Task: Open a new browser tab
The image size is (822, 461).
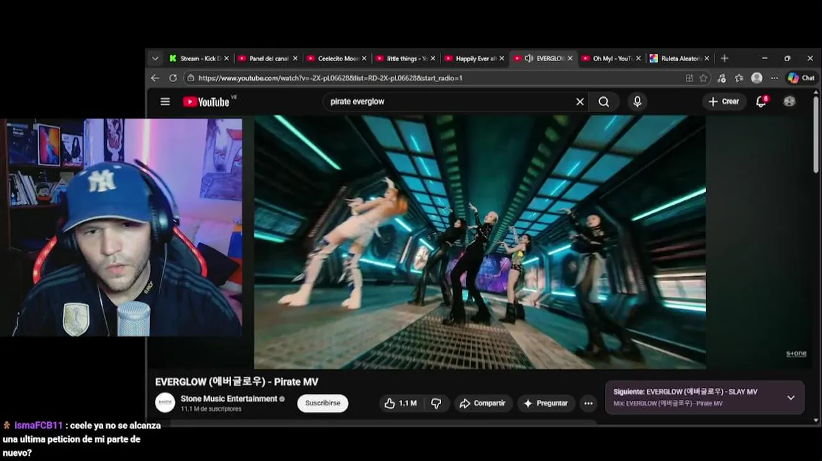Action: 725,58
